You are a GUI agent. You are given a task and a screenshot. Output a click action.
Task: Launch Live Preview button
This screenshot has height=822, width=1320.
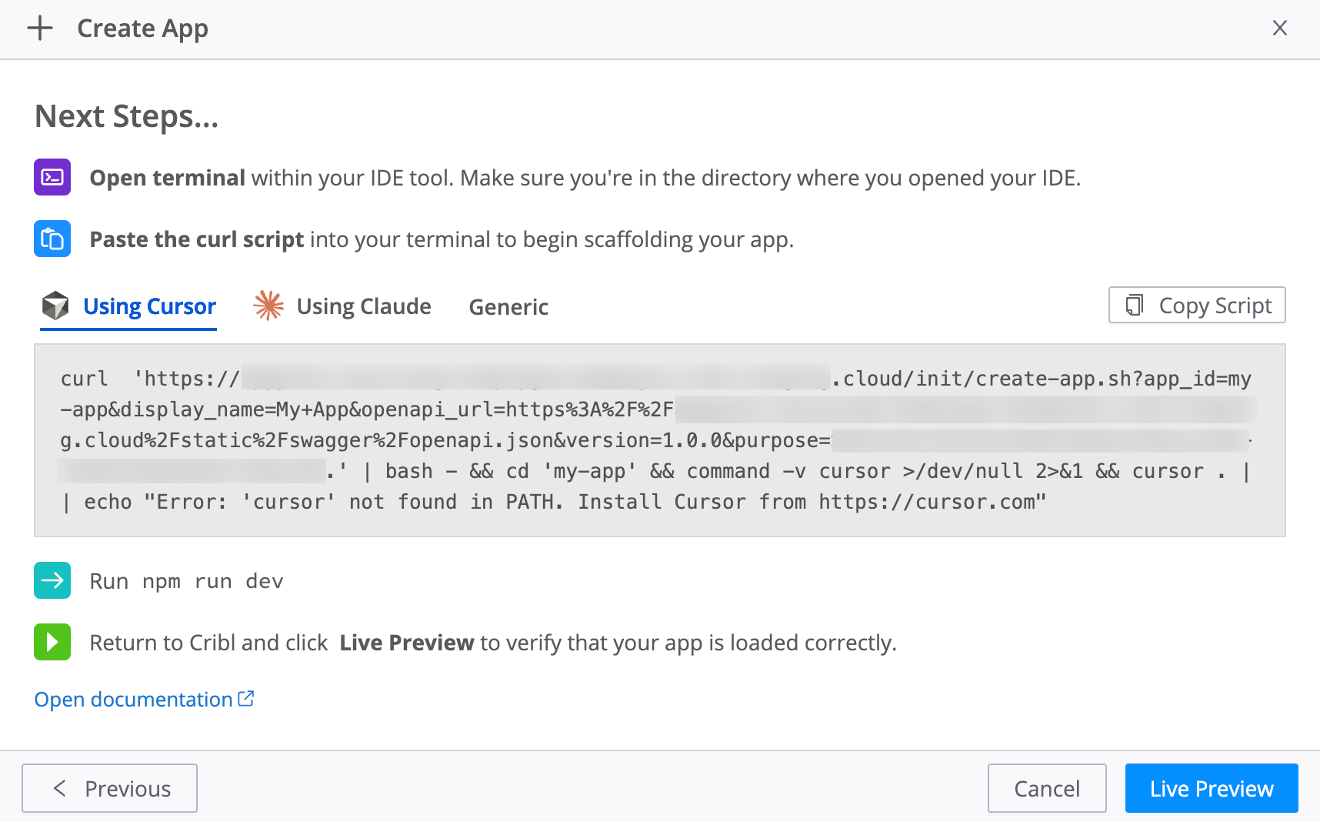coord(1212,788)
